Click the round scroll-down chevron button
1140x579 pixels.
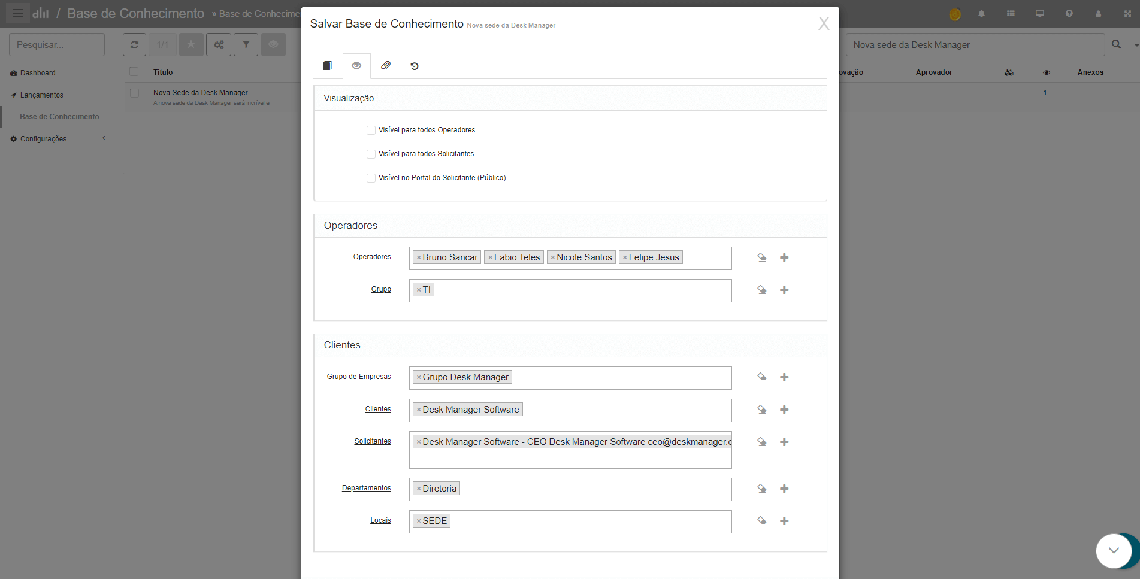click(1113, 551)
